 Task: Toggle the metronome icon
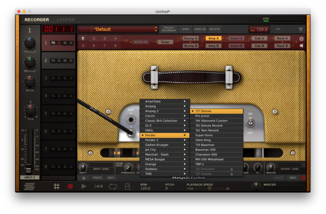point(127,186)
